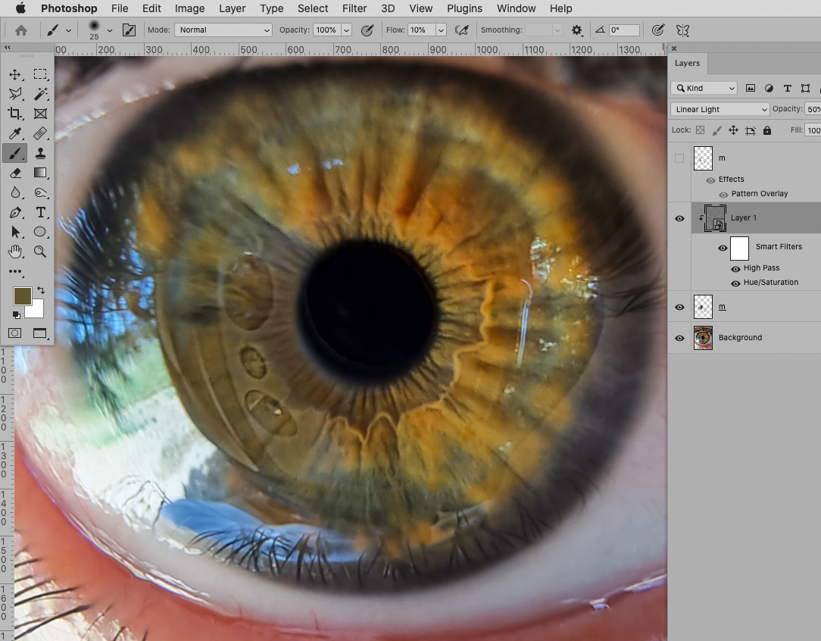Hide the Background layer
The height and width of the screenshot is (641, 821).
(679, 338)
